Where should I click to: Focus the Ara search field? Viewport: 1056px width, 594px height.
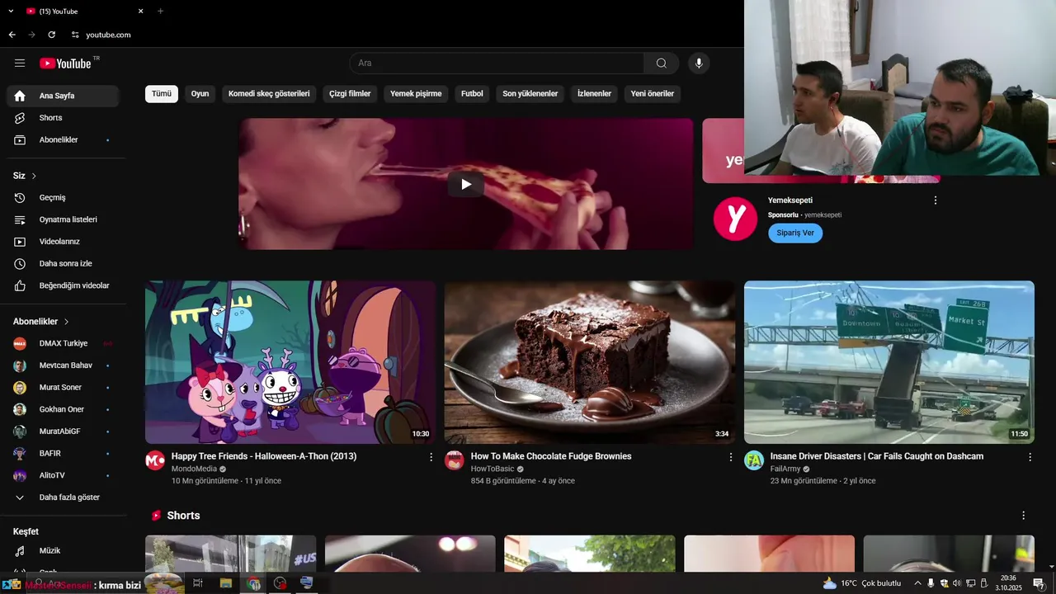click(x=497, y=64)
